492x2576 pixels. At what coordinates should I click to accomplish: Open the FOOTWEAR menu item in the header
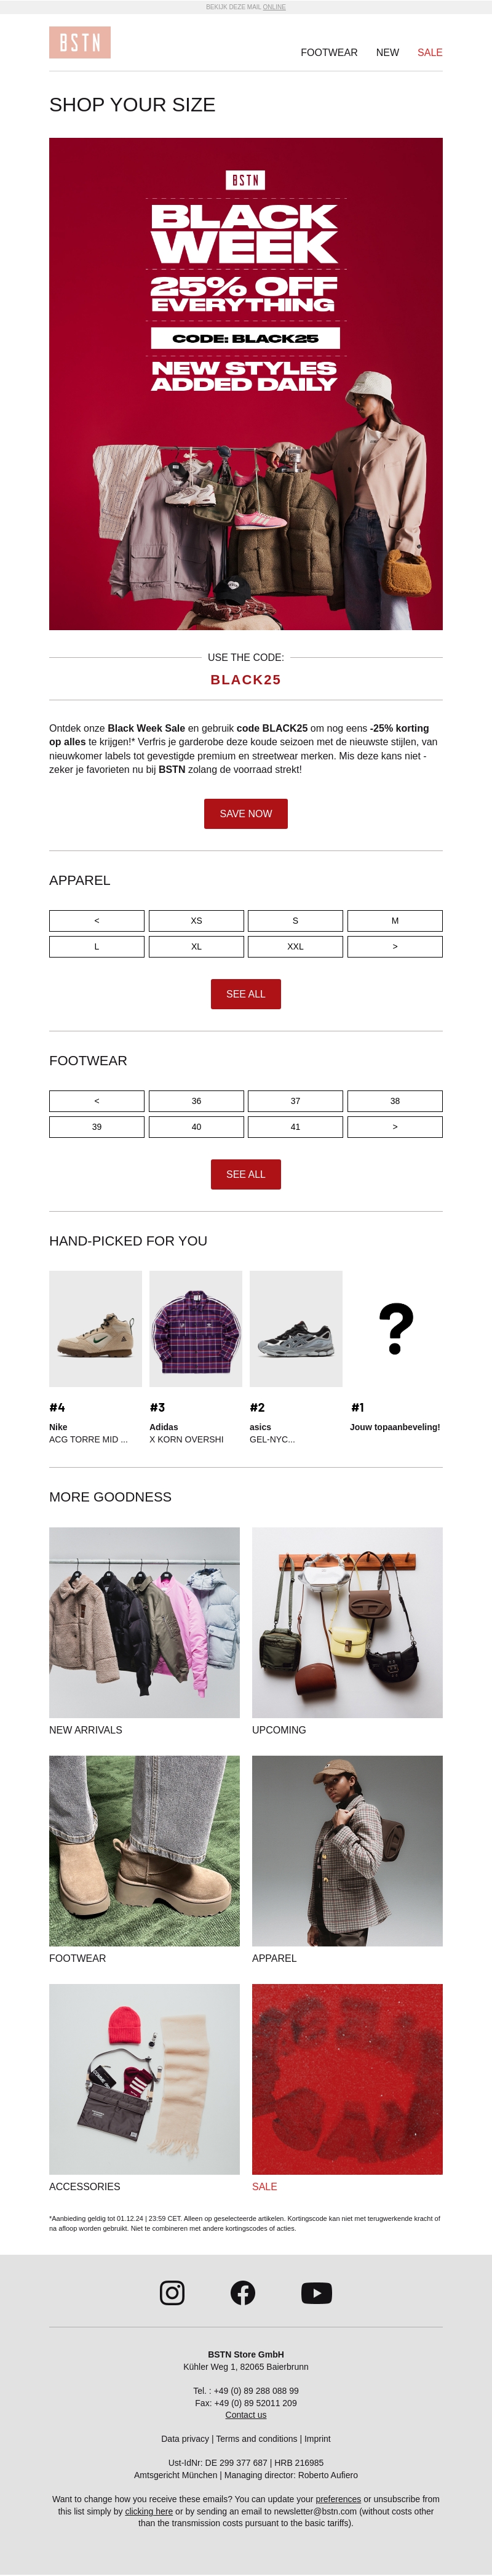tap(329, 52)
